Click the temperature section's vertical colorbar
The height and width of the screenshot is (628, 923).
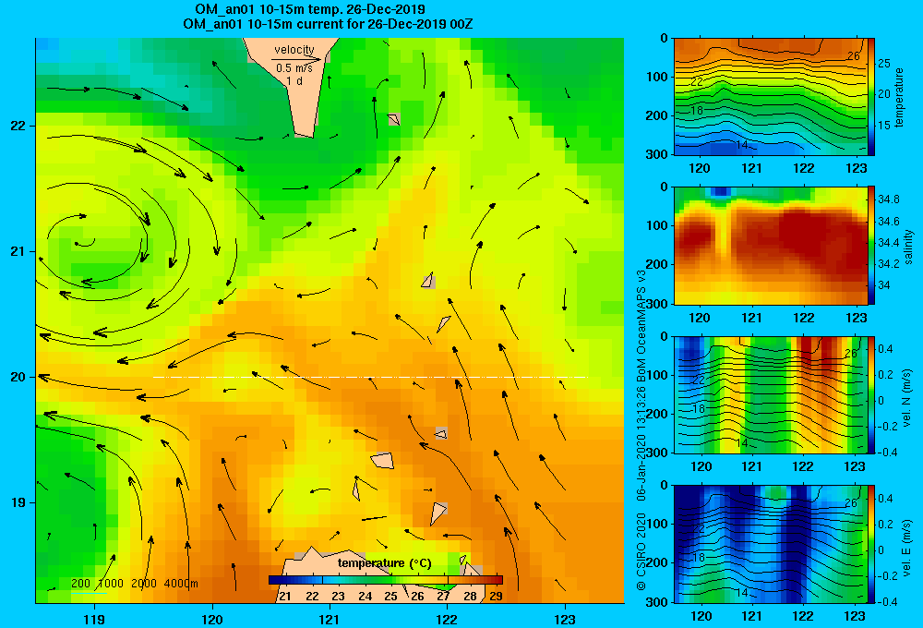tap(871, 97)
